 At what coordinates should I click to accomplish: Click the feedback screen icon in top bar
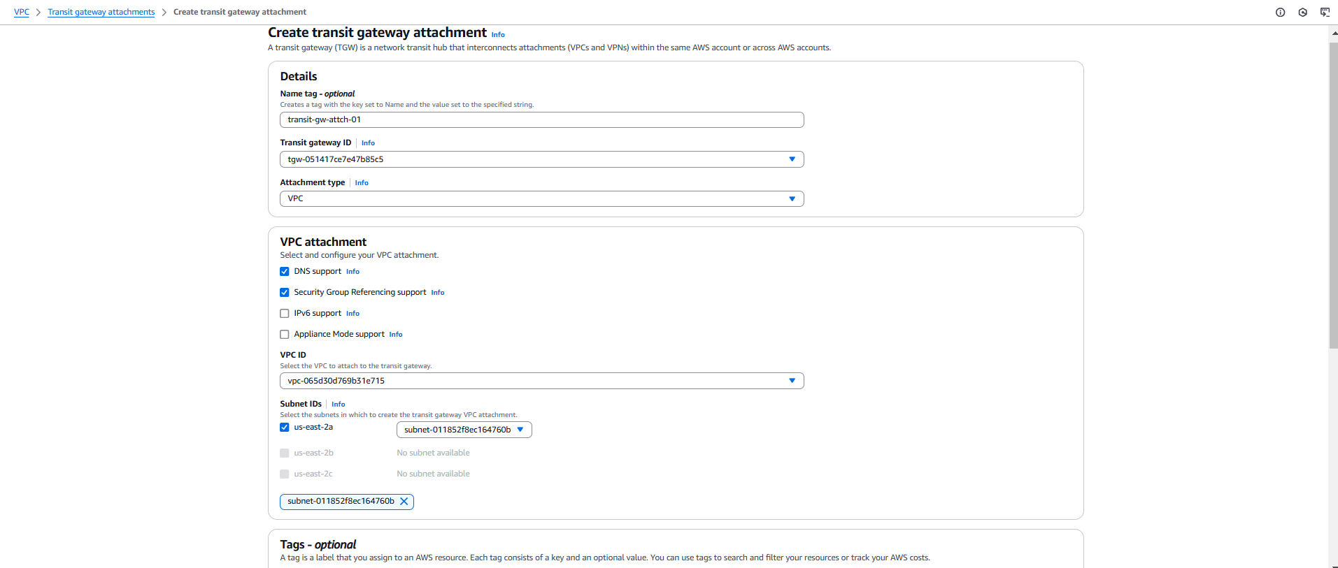[1325, 12]
